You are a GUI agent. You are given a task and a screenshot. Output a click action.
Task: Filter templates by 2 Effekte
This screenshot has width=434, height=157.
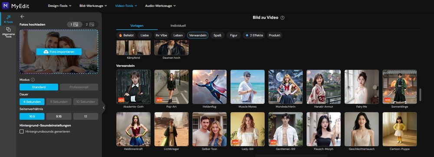pyautogui.click(x=254, y=35)
